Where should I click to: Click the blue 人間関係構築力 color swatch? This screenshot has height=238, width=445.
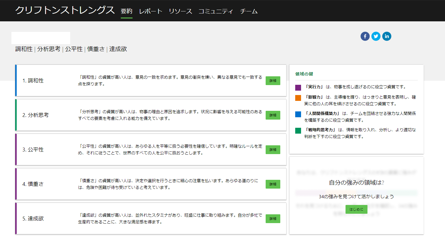click(x=298, y=114)
